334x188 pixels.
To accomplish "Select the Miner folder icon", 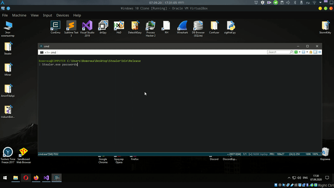I will tap(8, 69).
